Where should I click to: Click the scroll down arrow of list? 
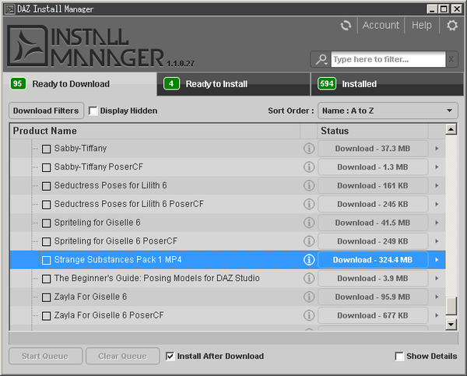[x=451, y=325]
